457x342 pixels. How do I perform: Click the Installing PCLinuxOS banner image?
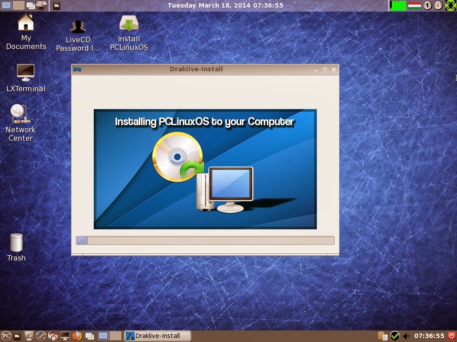pyautogui.click(x=205, y=169)
